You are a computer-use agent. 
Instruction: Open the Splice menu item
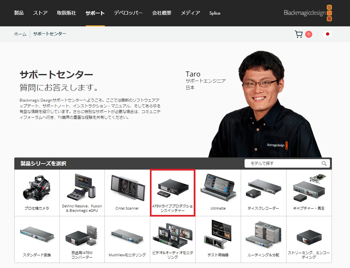[x=215, y=13]
